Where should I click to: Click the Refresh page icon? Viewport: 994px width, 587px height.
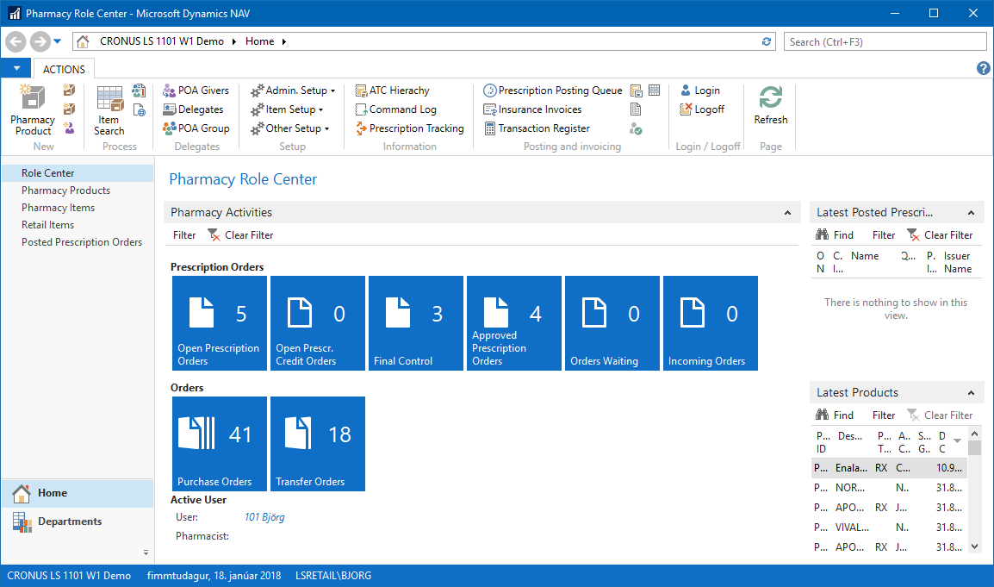coord(770,106)
